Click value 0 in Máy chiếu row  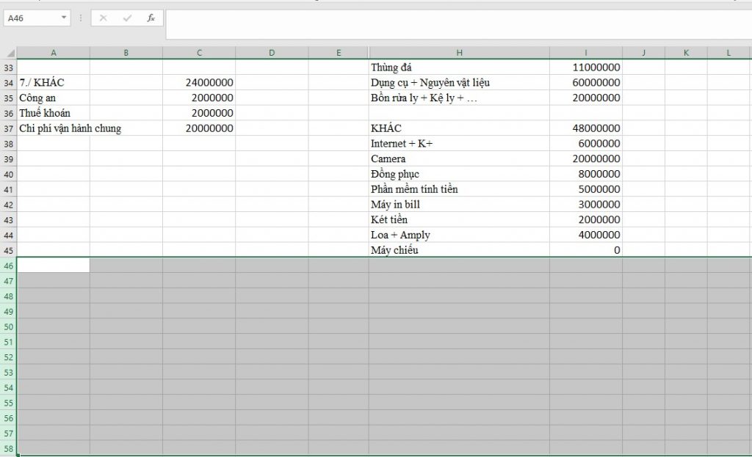point(586,250)
